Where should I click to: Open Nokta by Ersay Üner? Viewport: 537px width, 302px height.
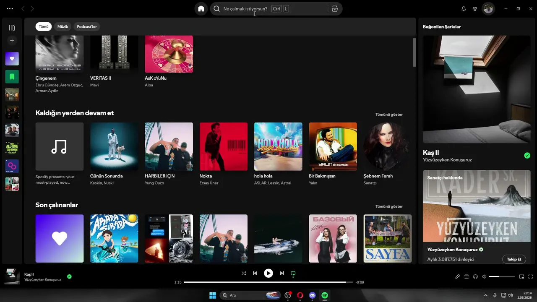[x=224, y=146]
